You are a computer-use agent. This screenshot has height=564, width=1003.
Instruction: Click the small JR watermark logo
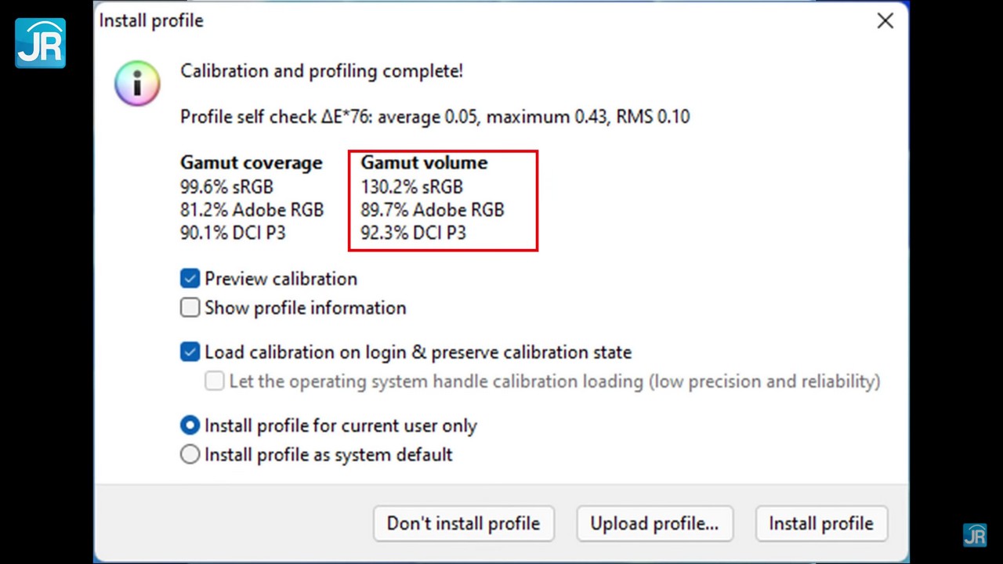tap(975, 535)
